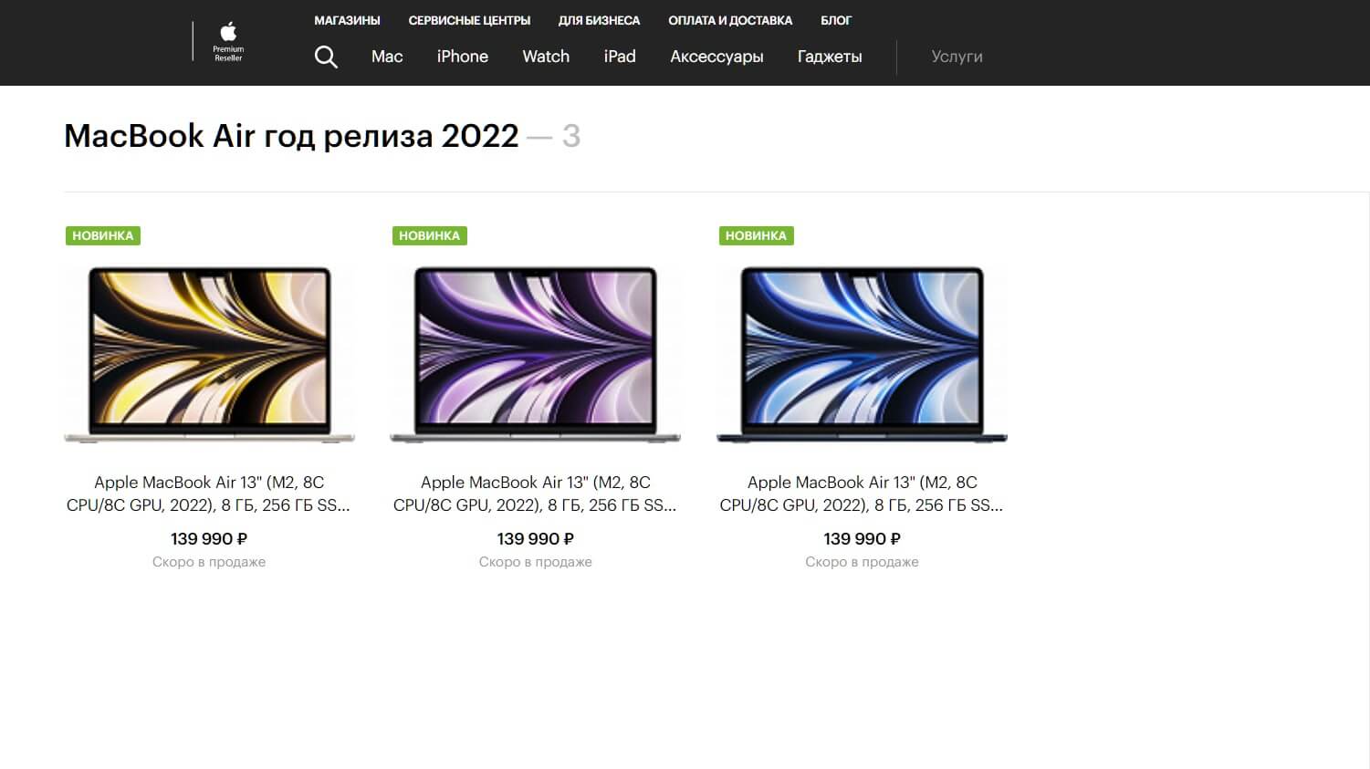Click the search magnifier icon
The image size is (1370, 769).
coord(326,57)
